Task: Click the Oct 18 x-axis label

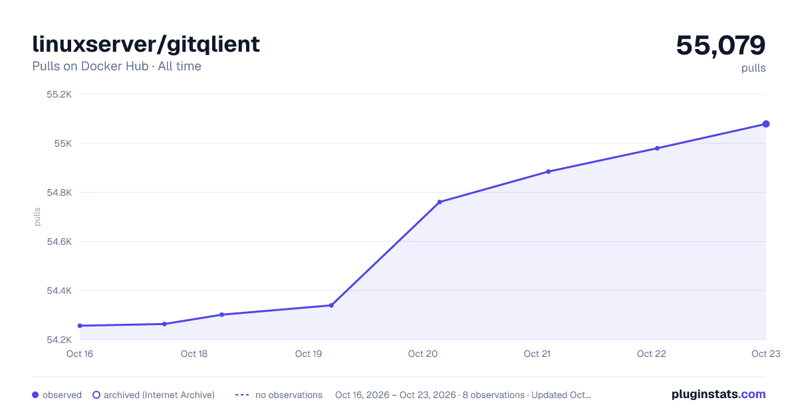Action: [194, 354]
